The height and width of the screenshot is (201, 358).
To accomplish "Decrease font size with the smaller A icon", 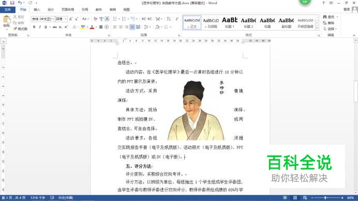I will [x=77, y=19].
